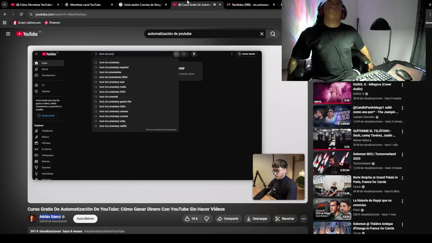Viewport: 432px width, 243px height.
Task: Open Adrián Sáenz channel avatar
Action: (32, 218)
